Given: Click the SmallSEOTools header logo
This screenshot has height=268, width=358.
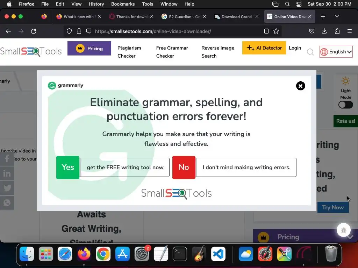Looking at the screenshot, I should pos(31,52).
